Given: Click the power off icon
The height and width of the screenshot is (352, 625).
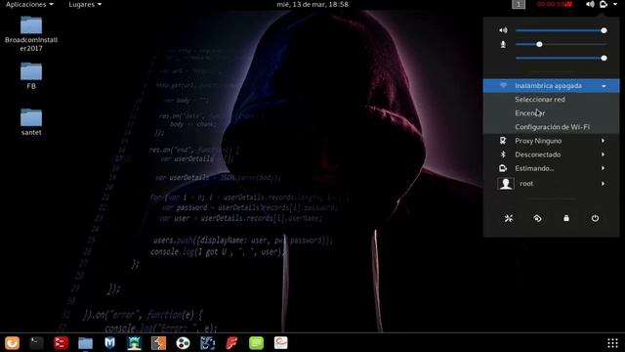Looking at the screenshot, I should click(x=595, y=218).
